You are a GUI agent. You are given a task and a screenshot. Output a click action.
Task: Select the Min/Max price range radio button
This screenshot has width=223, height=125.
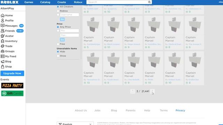click(x=58, y=31)
